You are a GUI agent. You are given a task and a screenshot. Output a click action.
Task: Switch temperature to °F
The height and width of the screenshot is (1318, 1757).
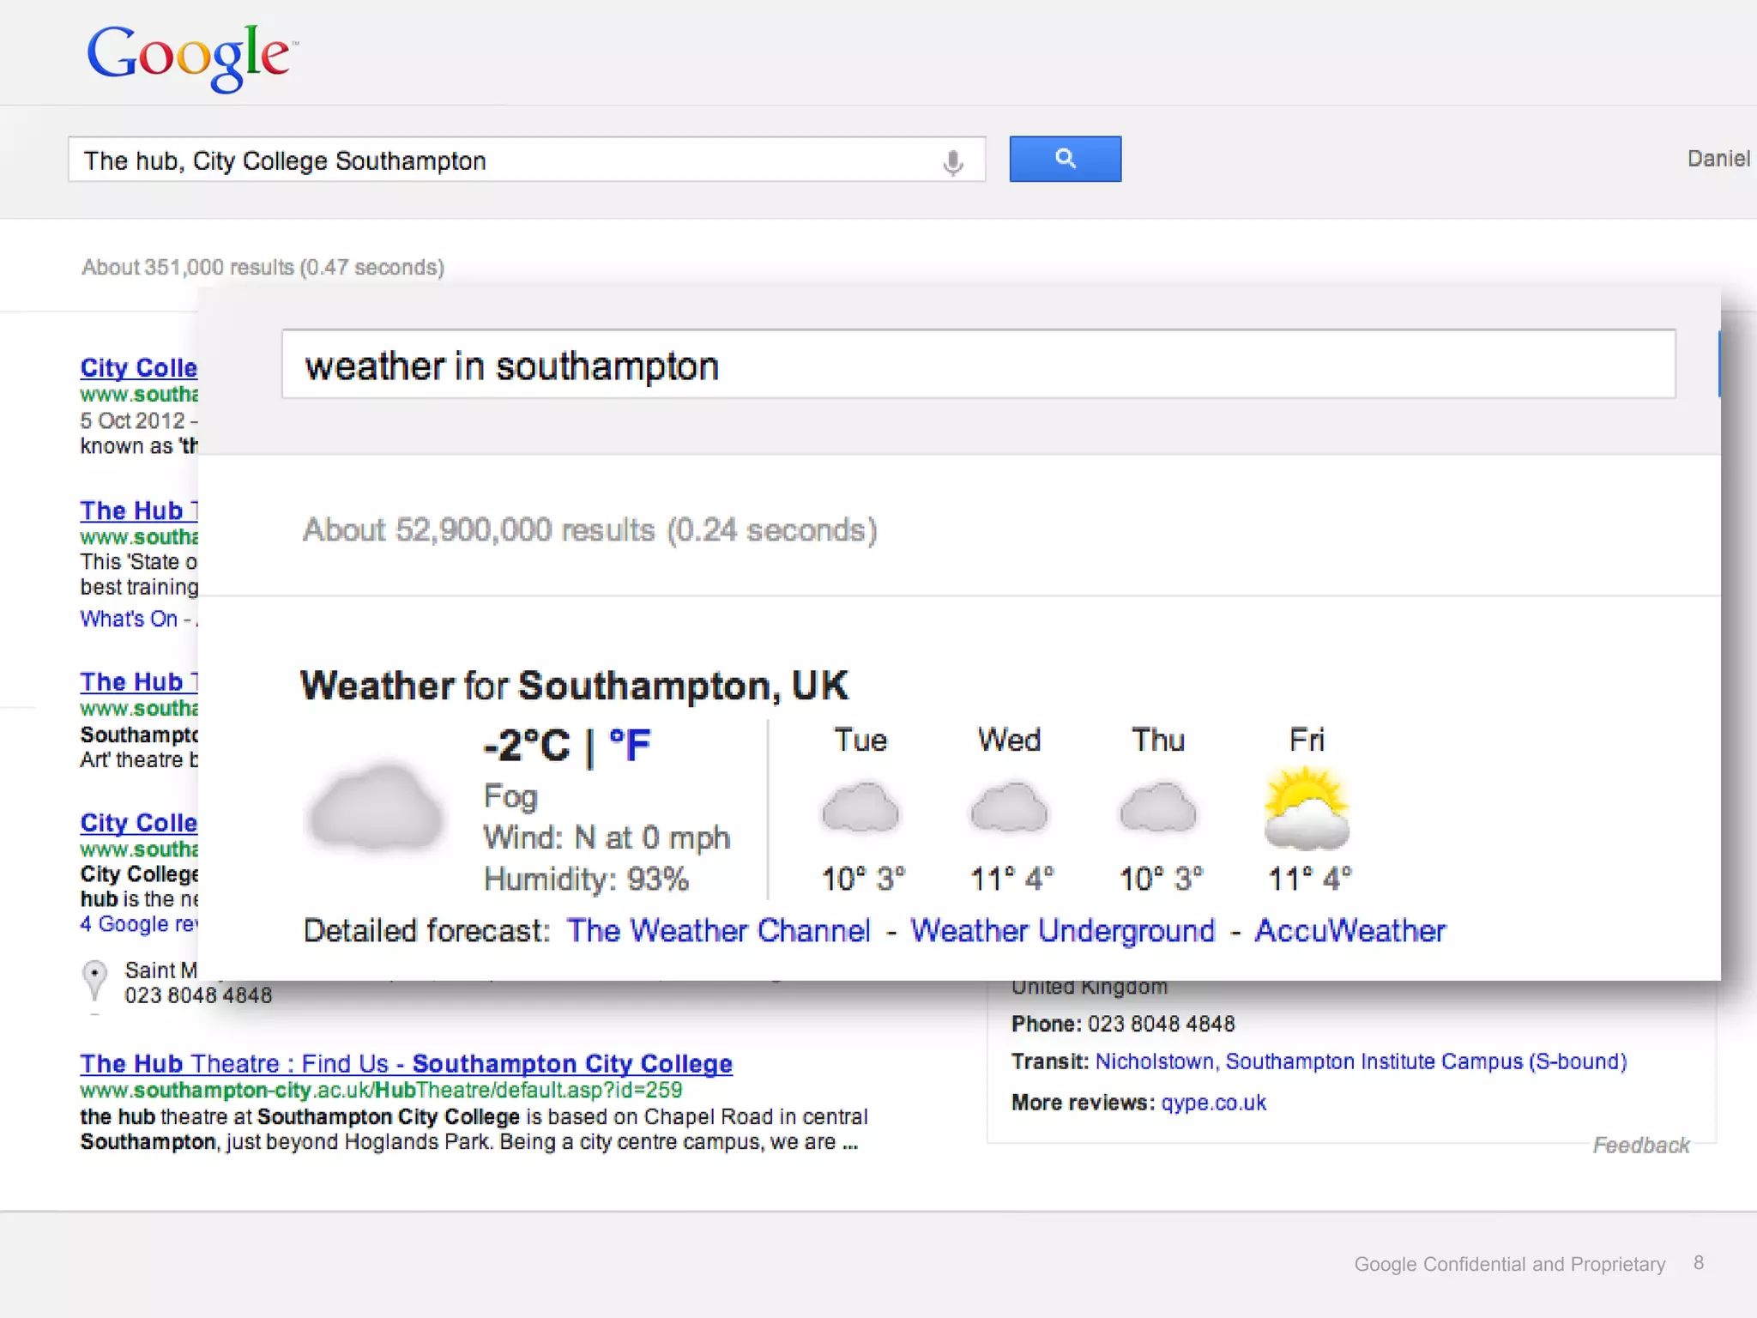pos(630,745)
